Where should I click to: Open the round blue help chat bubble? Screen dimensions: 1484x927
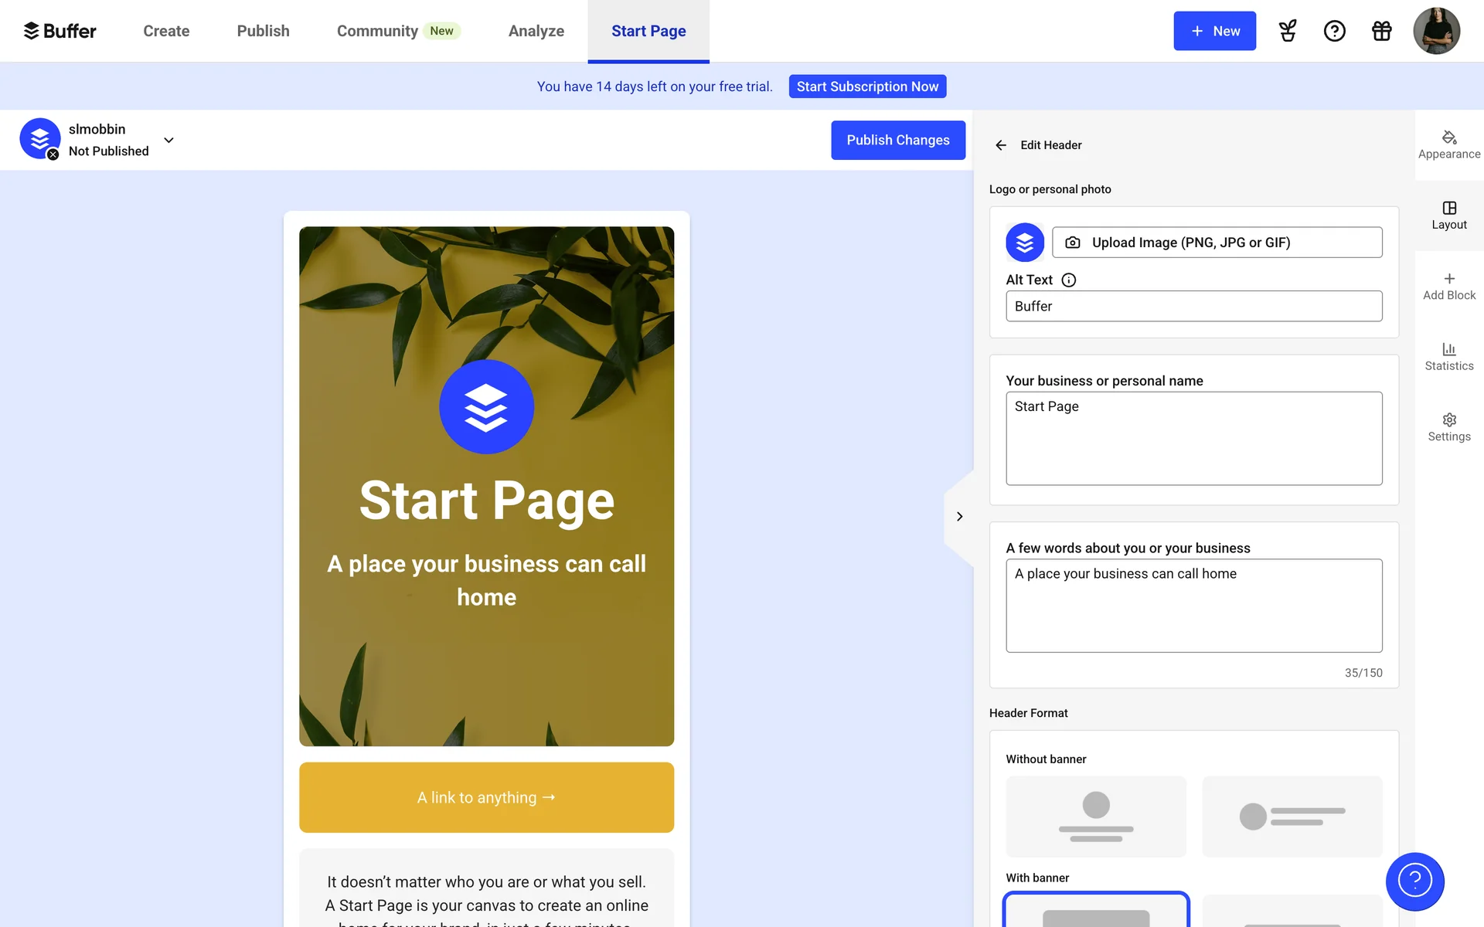click(1414, 881)
